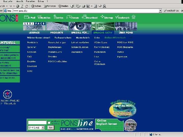
Task: Click the page icon in address bar
Action: point(5,11)
